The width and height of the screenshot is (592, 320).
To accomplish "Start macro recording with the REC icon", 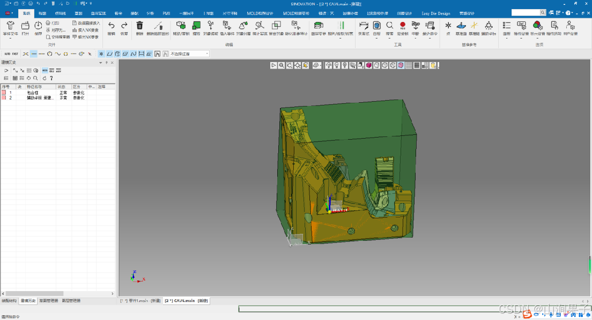I will click(x=402, y=25).
